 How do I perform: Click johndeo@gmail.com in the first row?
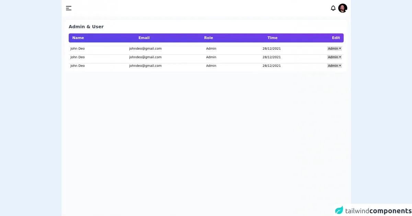[x=145, y=49]
